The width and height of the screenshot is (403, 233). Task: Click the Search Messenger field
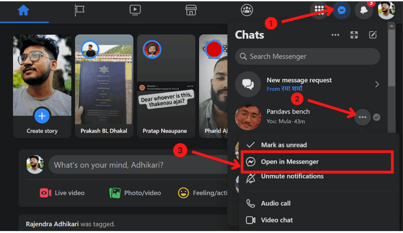pyautogui.click(x=307, y=56)
